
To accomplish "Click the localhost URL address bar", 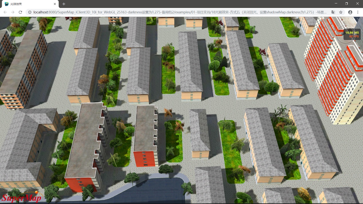I will tap(177, 12).
